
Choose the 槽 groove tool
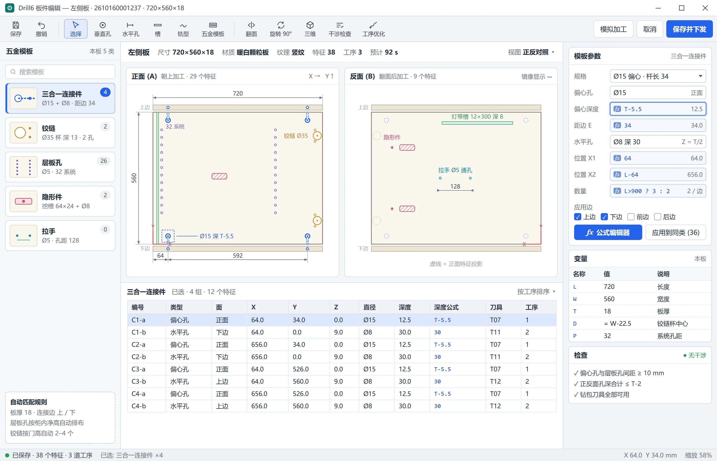[x=158, y=29]
